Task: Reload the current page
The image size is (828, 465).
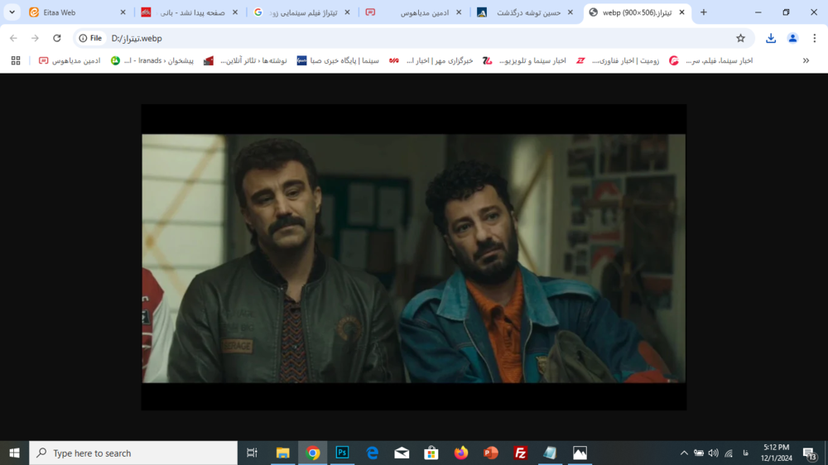Action: click(57, 38)
